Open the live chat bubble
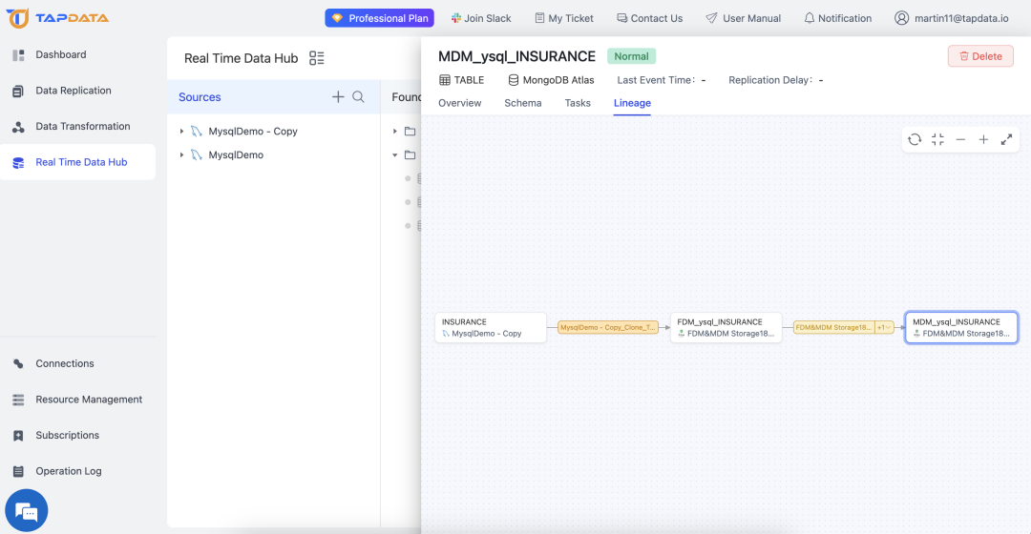The height and width of the screenshot is (534, 1031). point(27,510)
